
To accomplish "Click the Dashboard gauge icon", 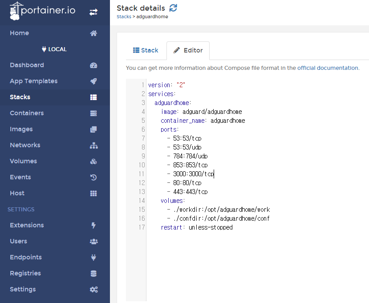I will coord(93,65).
